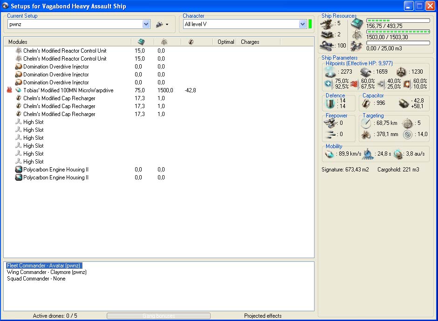Click the drone bay resource icon

(x=356, y=46)
